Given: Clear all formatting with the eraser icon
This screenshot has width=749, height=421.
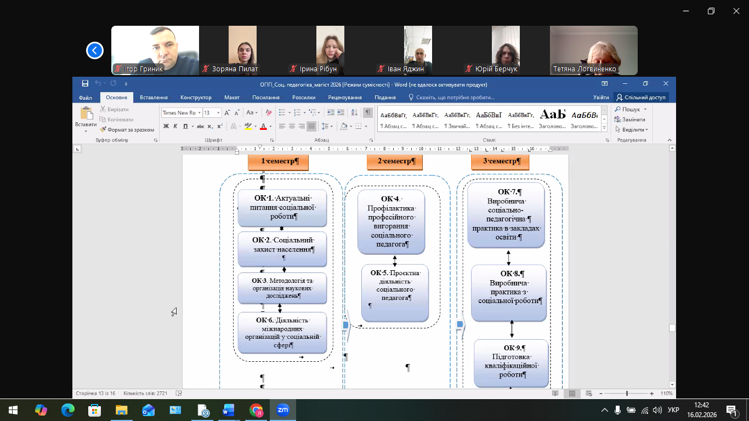Looking at the screenshot, I should 269,112.
